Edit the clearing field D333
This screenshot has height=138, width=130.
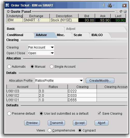pos(82,95)
